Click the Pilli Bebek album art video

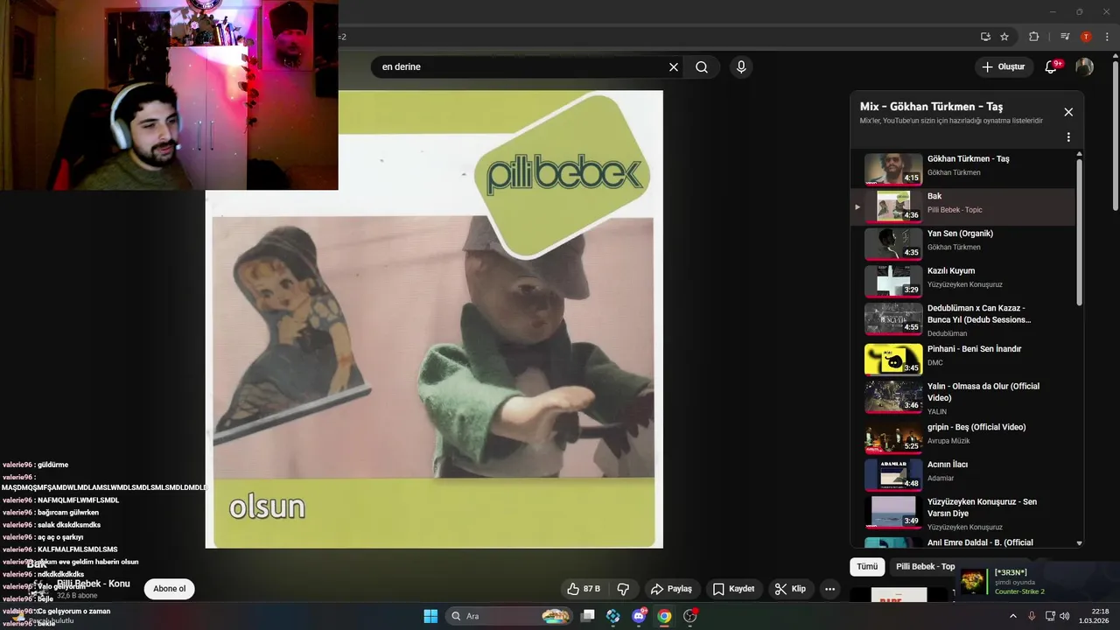(434, 319)
